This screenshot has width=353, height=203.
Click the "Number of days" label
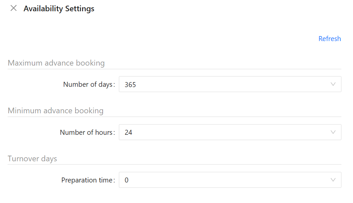point(88,84)
